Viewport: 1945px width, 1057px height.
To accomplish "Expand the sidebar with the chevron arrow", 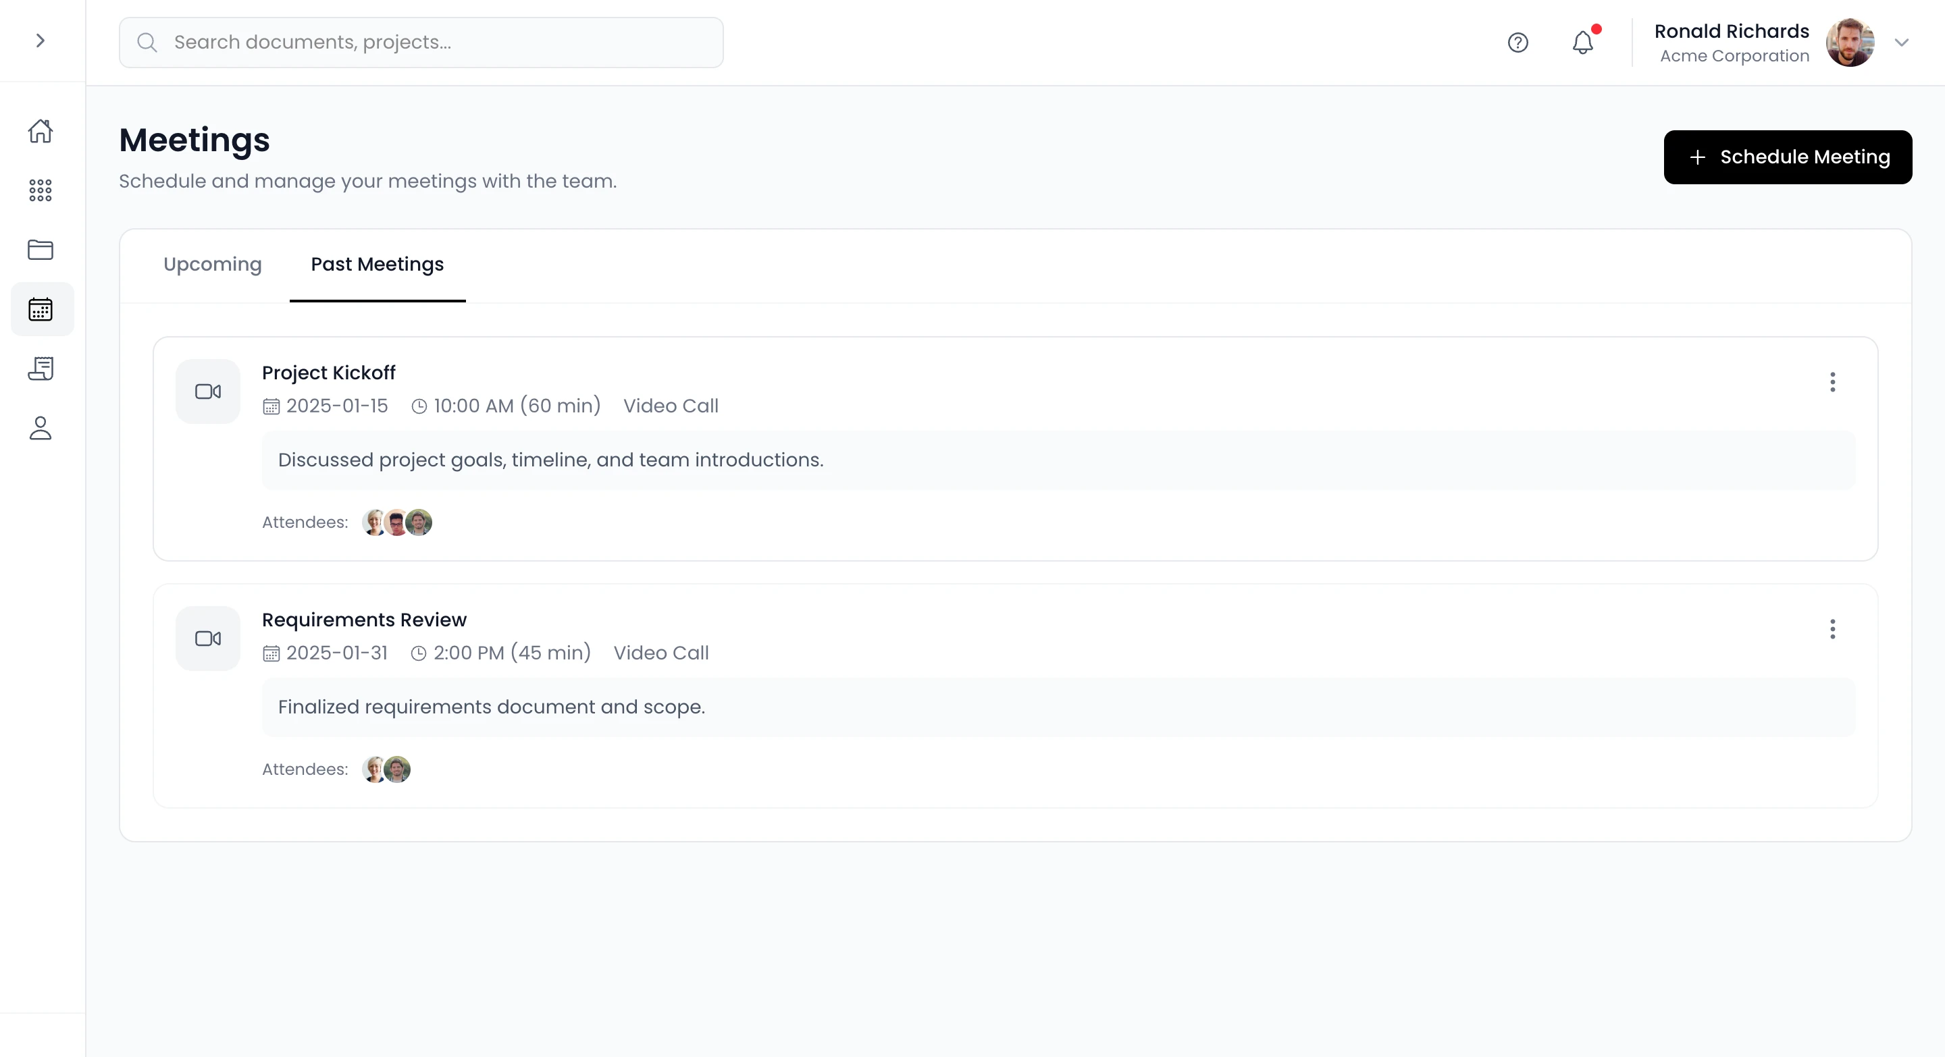I will tap(41, 40).
